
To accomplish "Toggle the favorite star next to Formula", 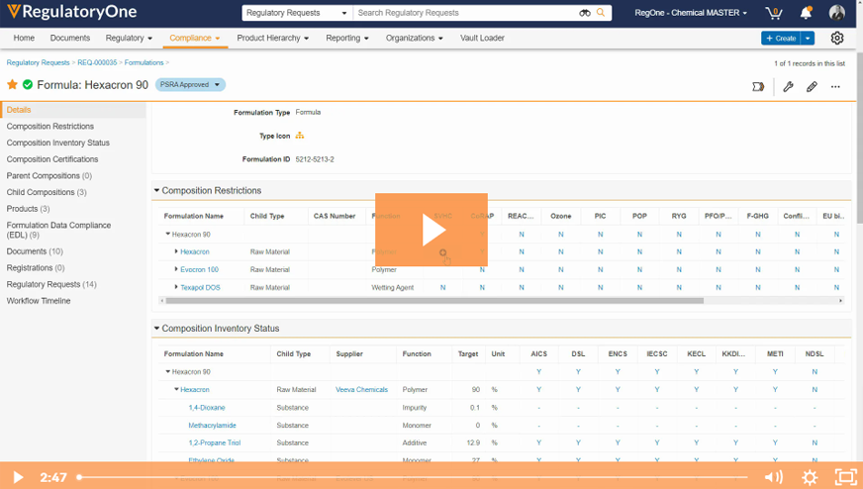I will [x=13, y=85].
